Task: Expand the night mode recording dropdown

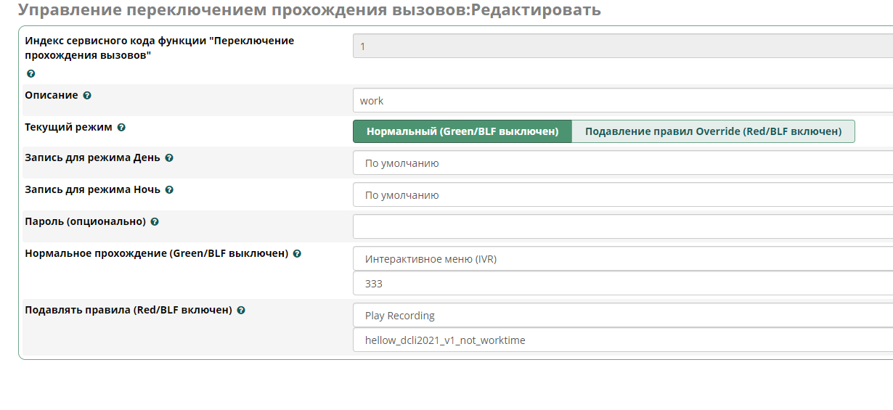Action: [x=623, y=195]
